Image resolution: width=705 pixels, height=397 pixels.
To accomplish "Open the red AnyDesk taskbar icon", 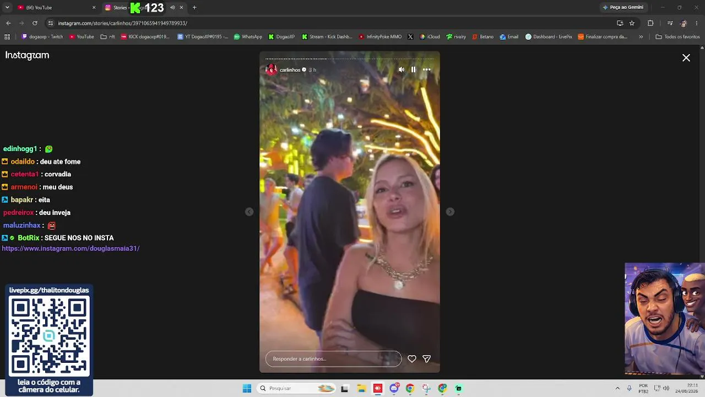I will (377, 388).
